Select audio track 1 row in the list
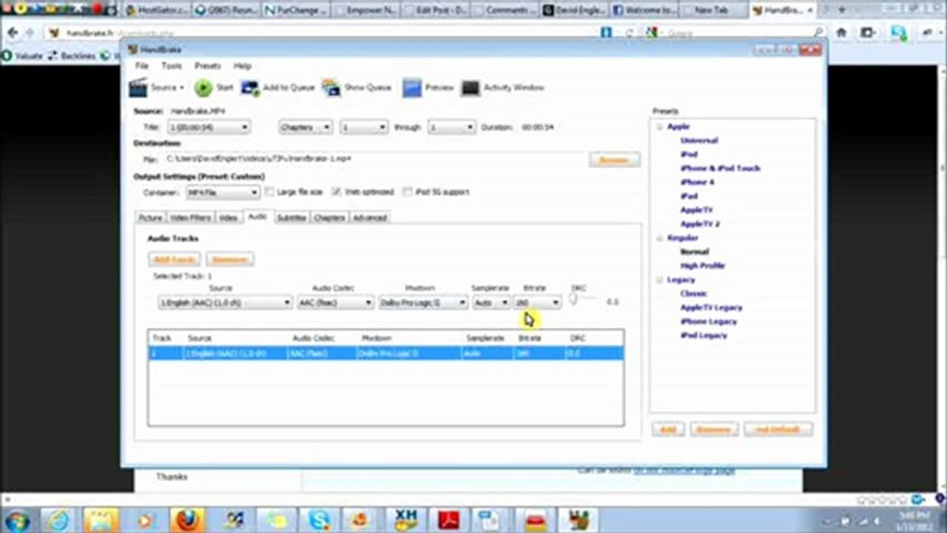 (x=386, y=354)
